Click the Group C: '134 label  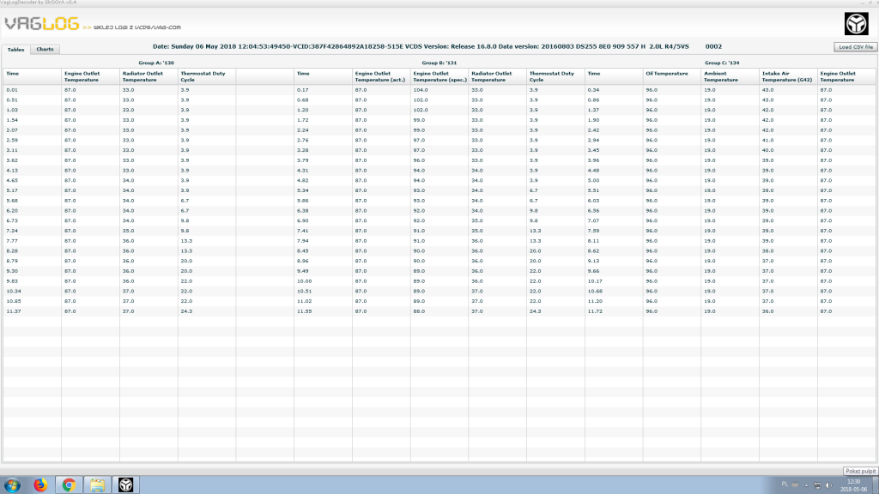coord(722,63)
